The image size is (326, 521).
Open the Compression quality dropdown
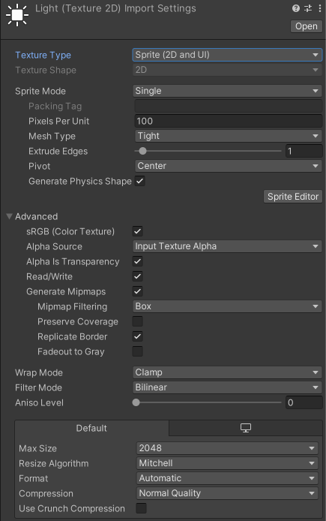click(x=227, y=493)
